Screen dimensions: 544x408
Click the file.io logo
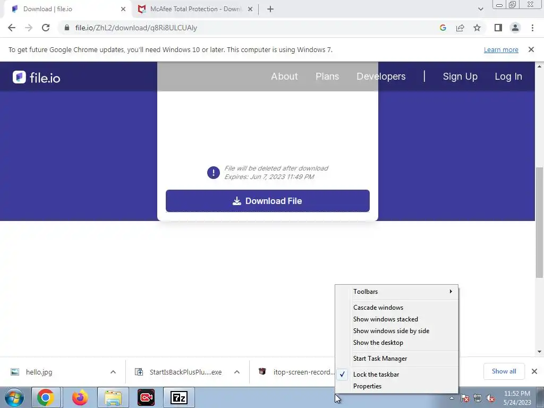point(37,77)
